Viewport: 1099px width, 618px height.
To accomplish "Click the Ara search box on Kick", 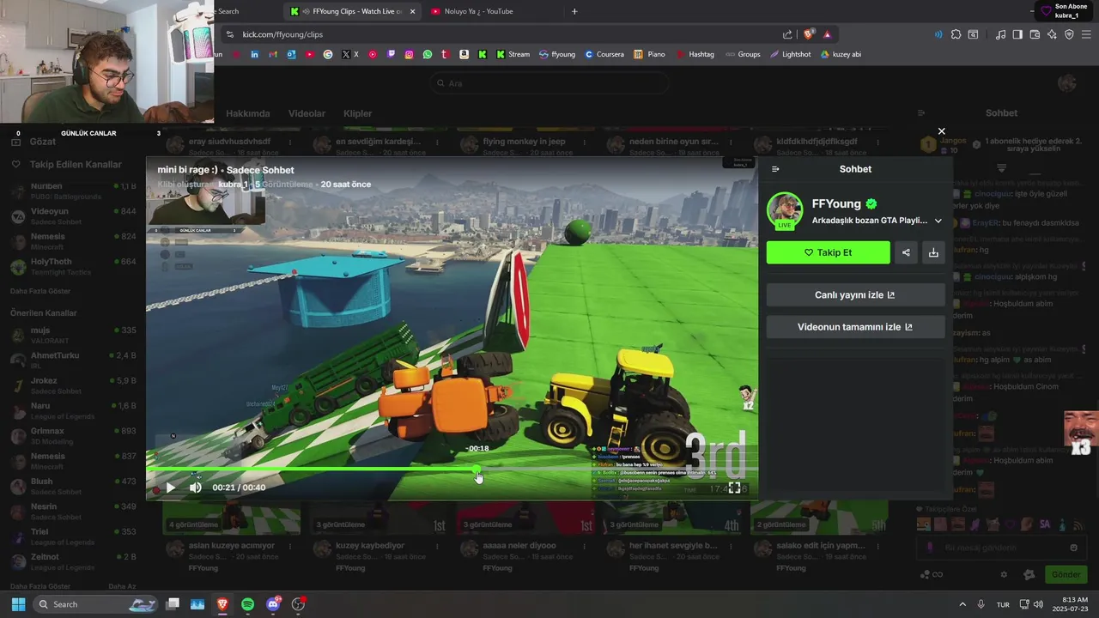I will [549, 83].
